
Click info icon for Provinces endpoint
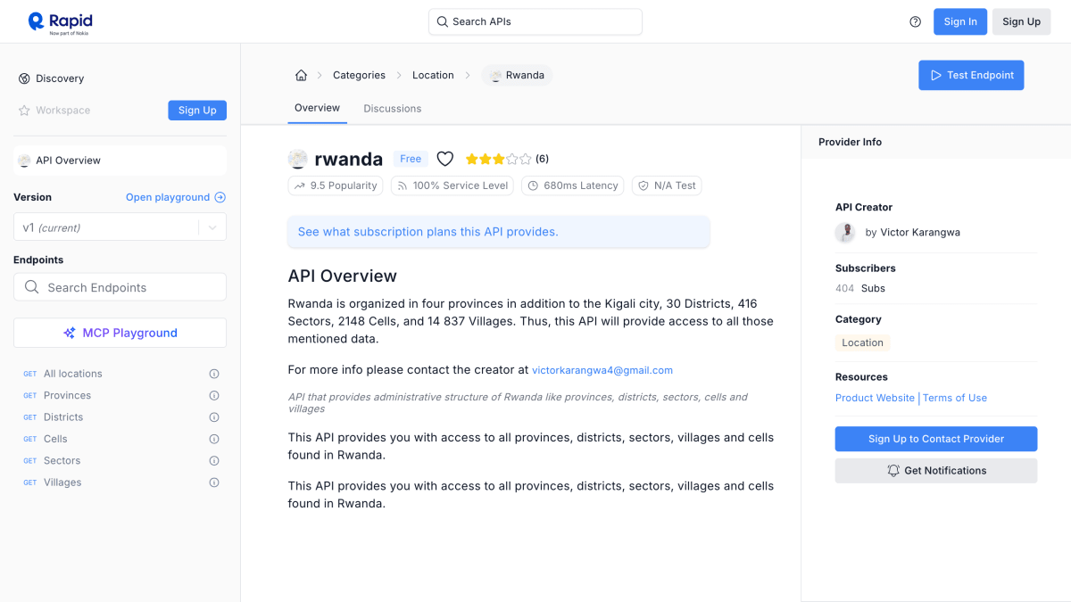[x=214, y=395]
